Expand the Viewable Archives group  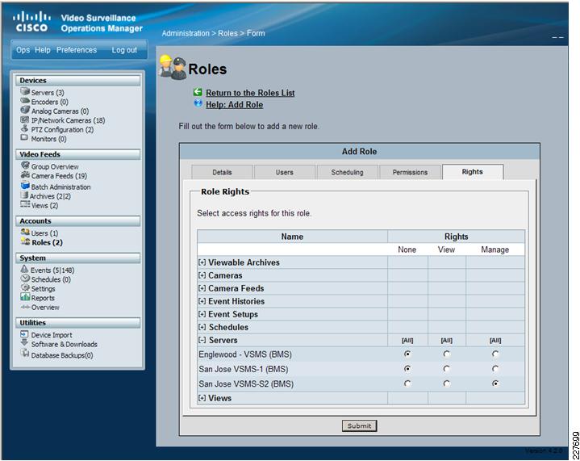202,262
